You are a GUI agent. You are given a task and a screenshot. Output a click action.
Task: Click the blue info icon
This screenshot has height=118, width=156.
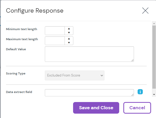click(x=140, y=92)
